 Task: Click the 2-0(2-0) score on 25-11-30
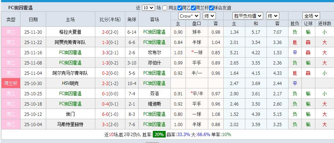click(x=110, y=32)
